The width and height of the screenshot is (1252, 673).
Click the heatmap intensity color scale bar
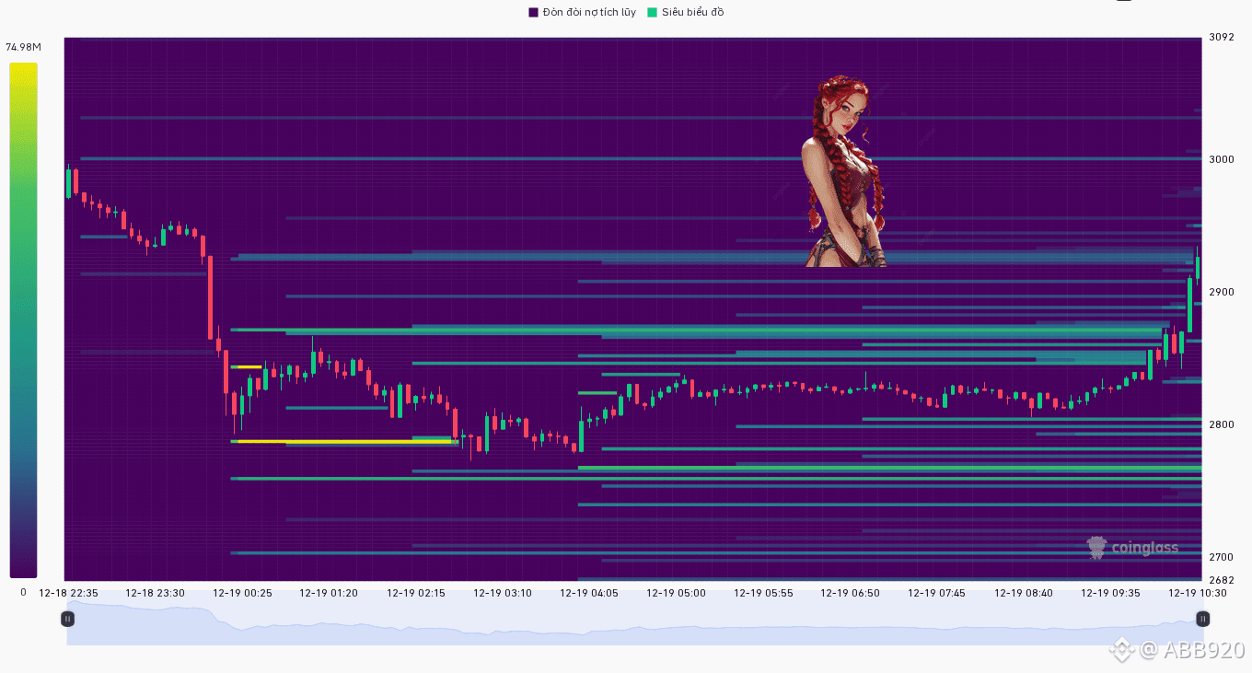click(x=23, y=320)
